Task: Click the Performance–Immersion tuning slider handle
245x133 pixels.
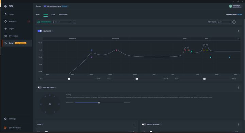Action: [99, 102]
